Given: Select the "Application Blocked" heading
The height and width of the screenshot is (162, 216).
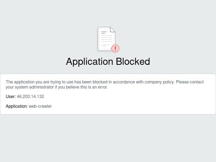Looking at the screenshot, I should pos(108,62).
